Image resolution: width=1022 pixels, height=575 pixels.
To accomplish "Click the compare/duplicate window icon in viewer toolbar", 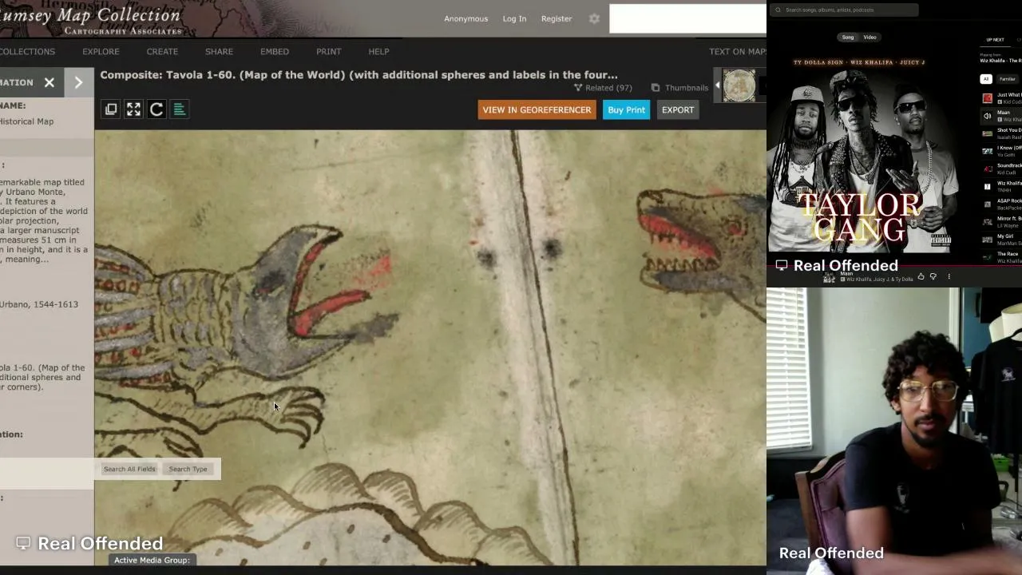I will pyautogui.click(x=111, y=109).
